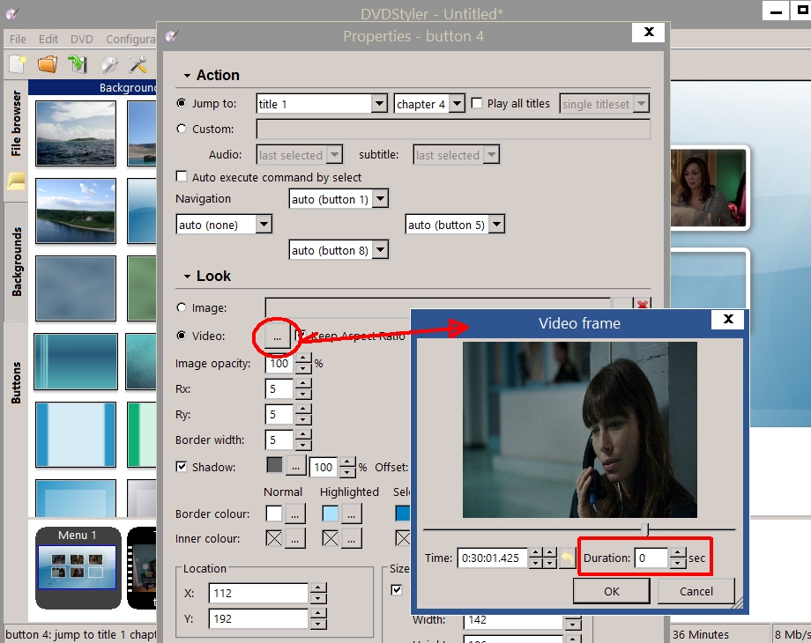This screenshot has height=643, width=811.
Task: Click the Rx value field
Action: [x=279, y=388]
